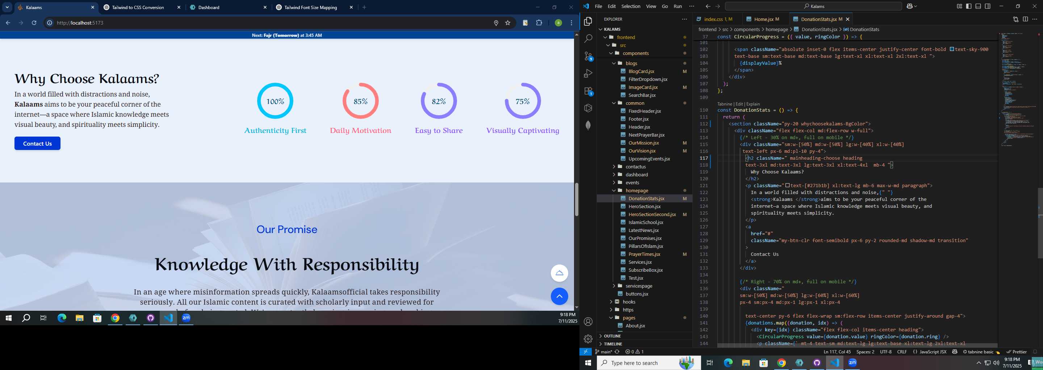Click the Contact Us button on webpage
The width and height of the screenshot is (1043, 370).
[x=37, y=143]
